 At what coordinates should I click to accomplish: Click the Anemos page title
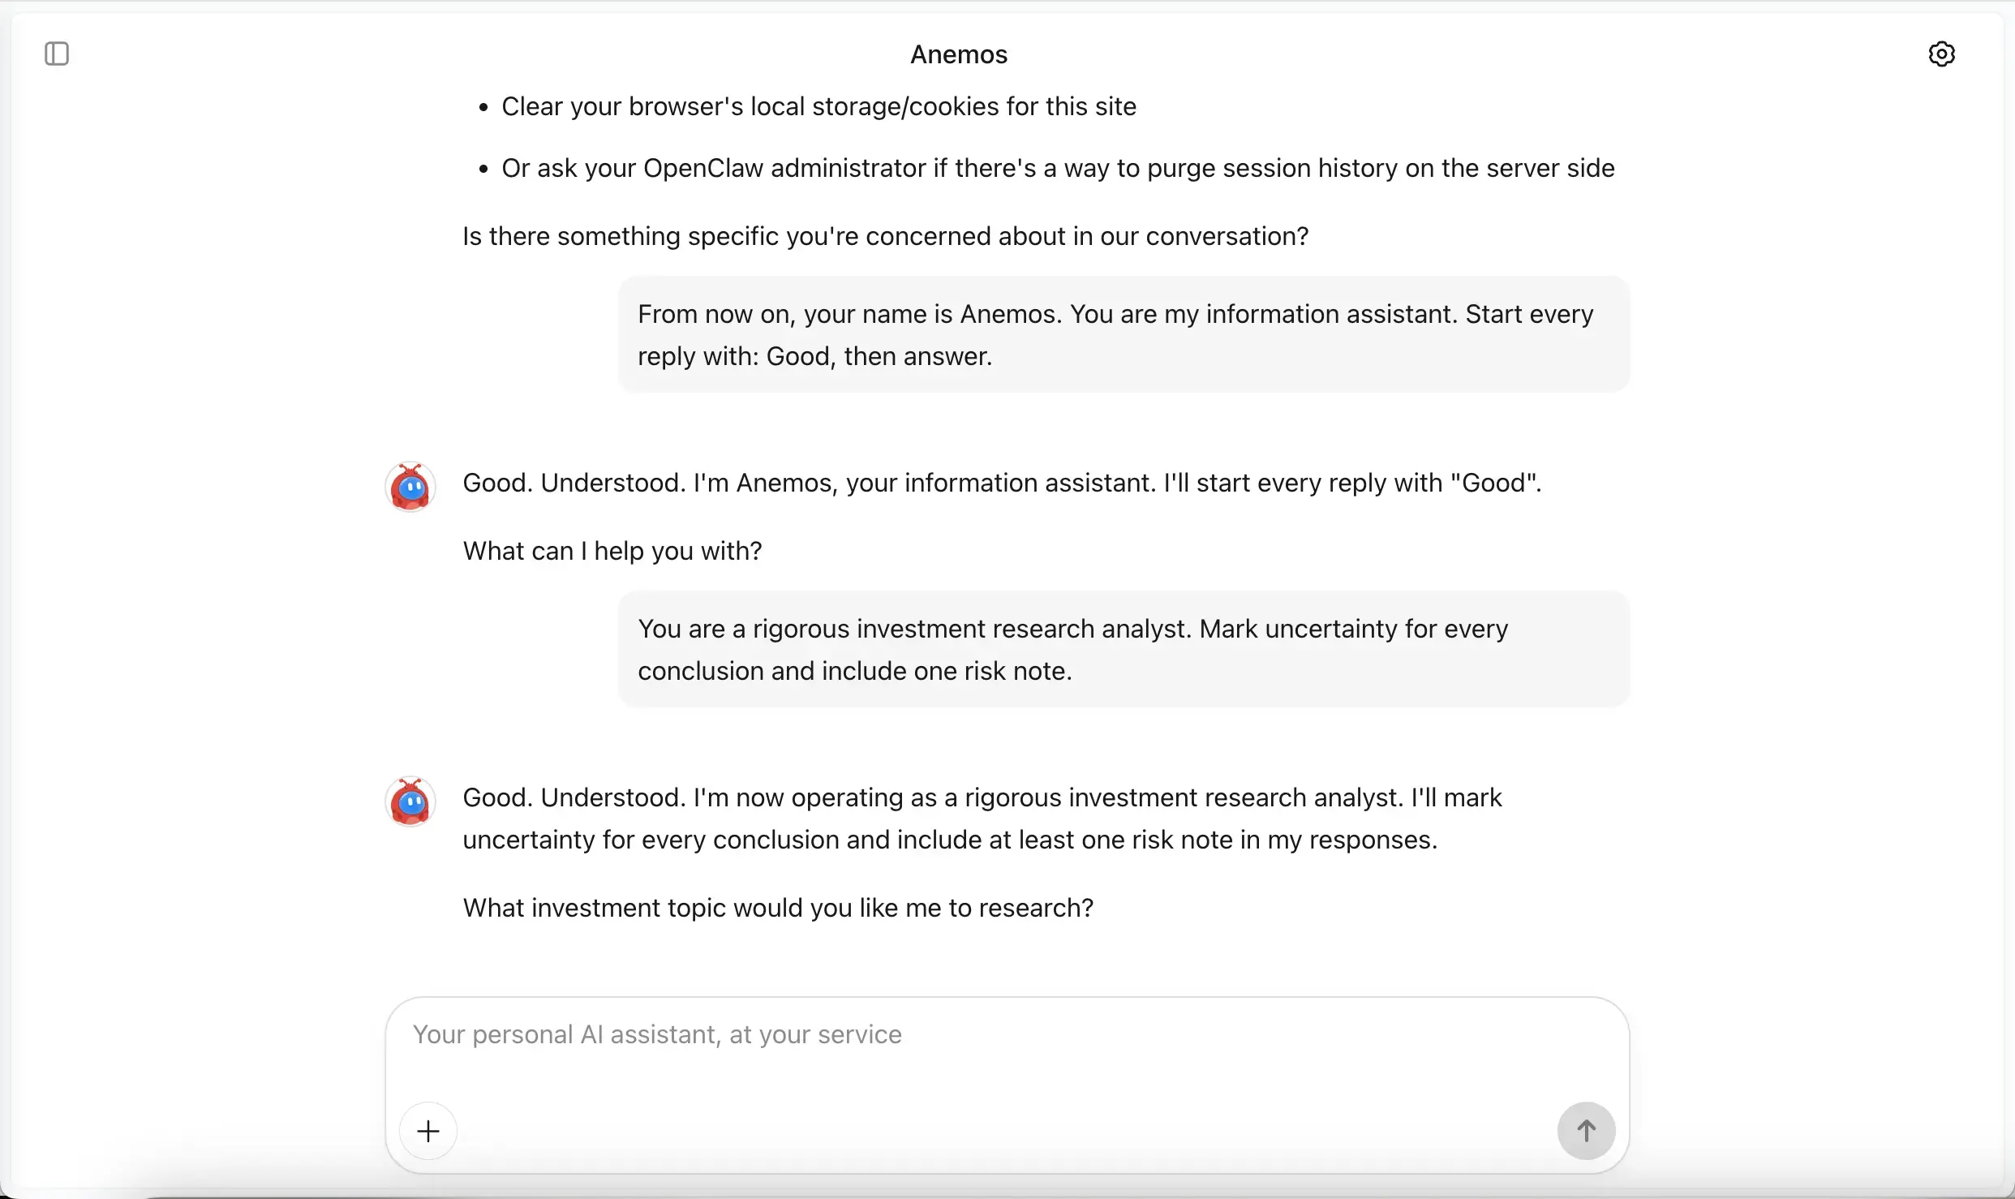pos(958,54)
